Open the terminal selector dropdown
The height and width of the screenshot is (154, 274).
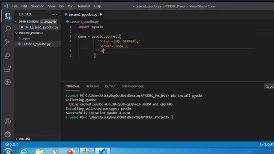(269, 86)
